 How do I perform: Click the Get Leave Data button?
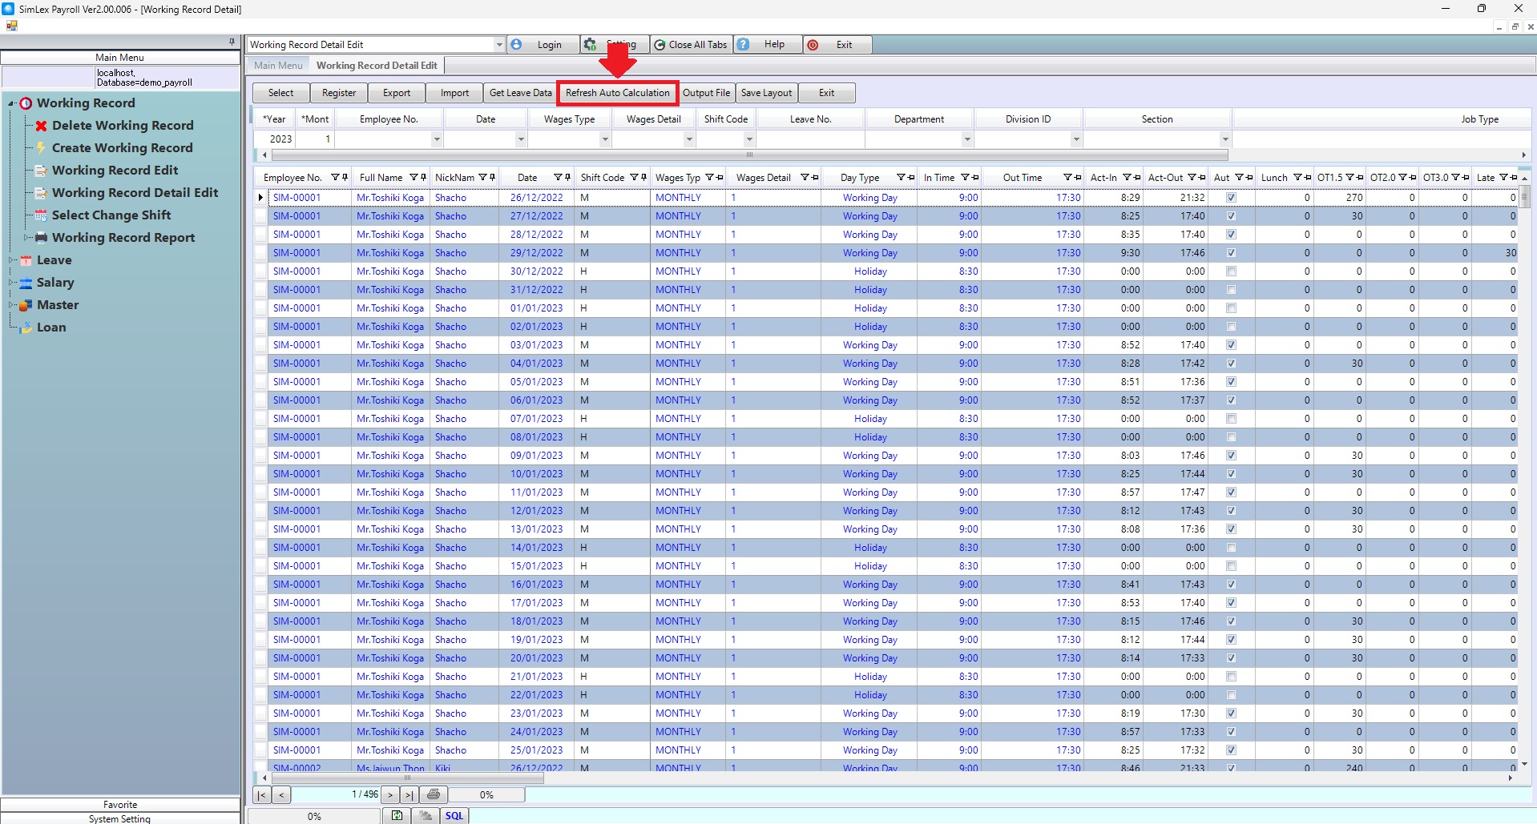(520, 93)
